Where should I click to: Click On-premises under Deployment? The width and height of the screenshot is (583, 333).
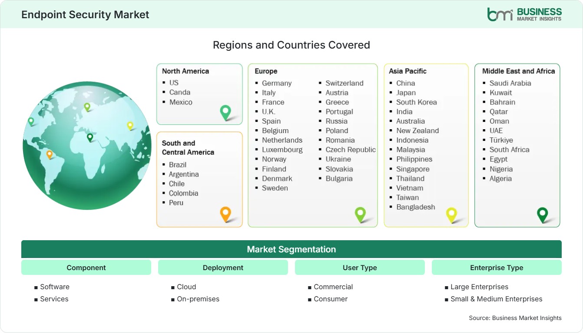(198, 299)
